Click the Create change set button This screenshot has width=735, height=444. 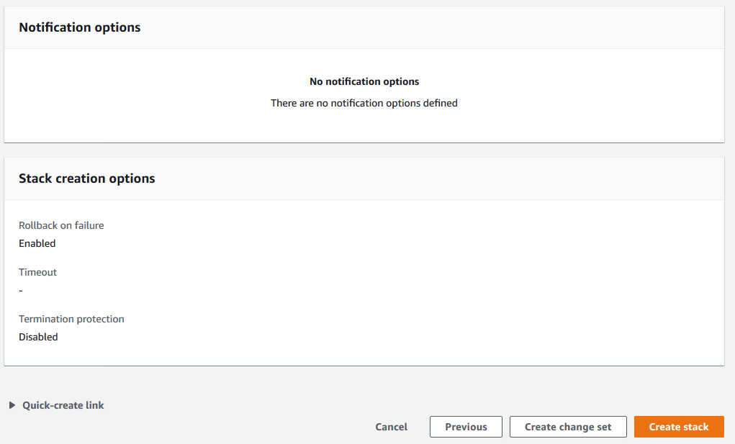(x=568, y=427)
